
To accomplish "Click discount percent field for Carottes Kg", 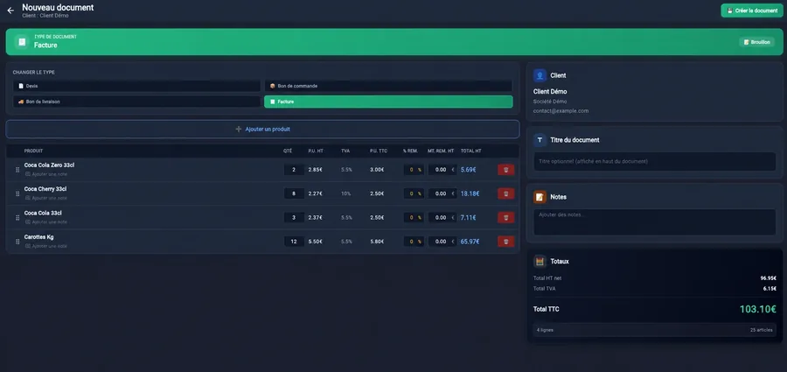I will pyautogui.click(x=414, y=242).
